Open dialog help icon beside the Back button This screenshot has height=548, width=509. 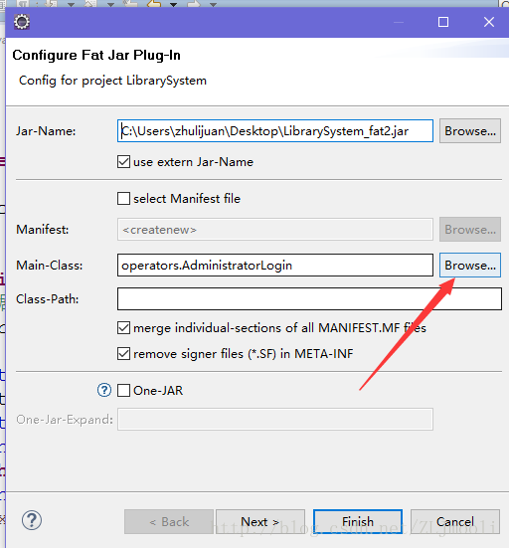32,520
